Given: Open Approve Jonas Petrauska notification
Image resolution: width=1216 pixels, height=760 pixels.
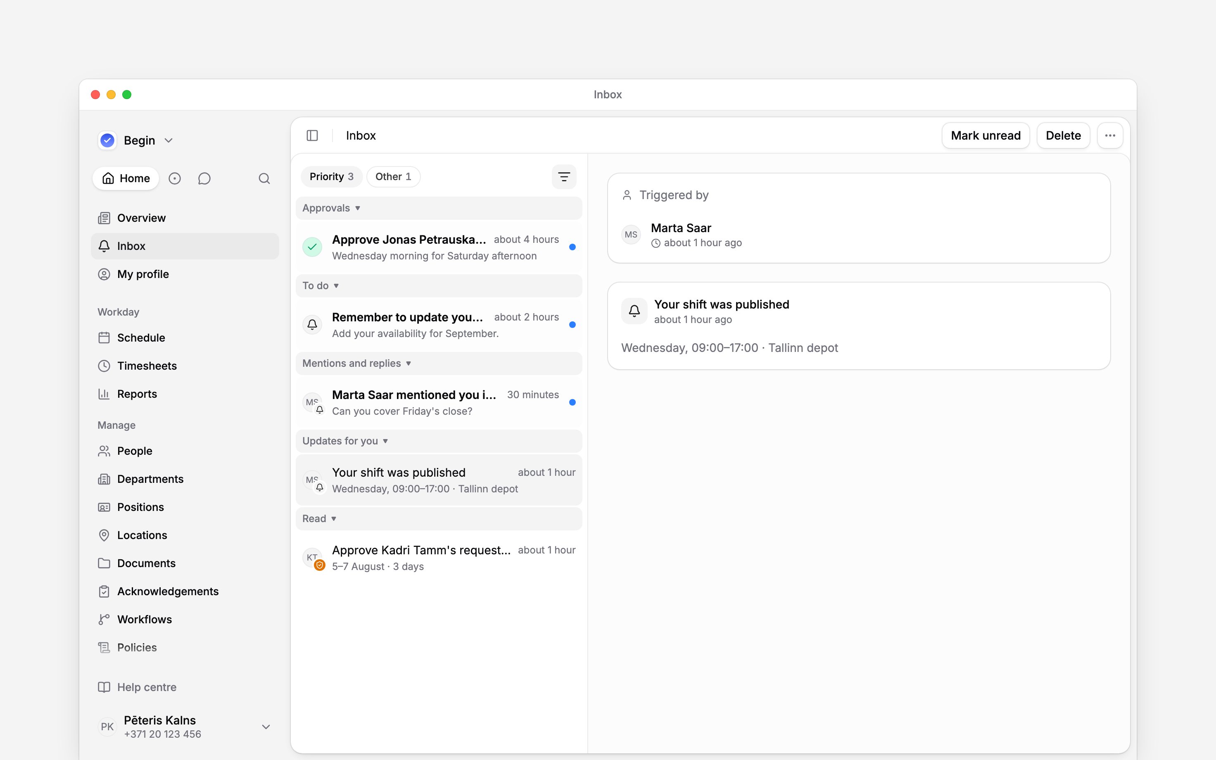Looking at the screenshot, I should pyautogui.click(x=439, y=247).
